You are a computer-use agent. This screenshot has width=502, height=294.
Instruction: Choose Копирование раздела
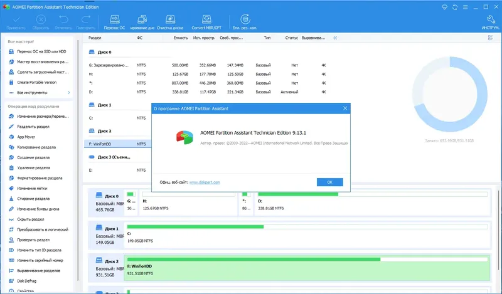tap(33, 147)
